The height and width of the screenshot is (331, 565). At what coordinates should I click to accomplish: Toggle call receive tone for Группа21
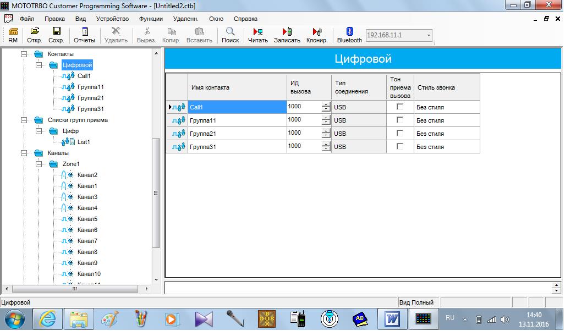[x=399, y=133]
